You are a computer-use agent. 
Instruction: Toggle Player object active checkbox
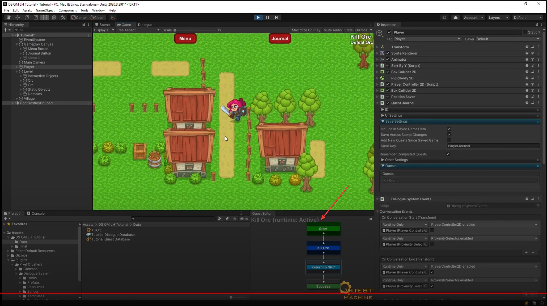[x=389, y=32]
